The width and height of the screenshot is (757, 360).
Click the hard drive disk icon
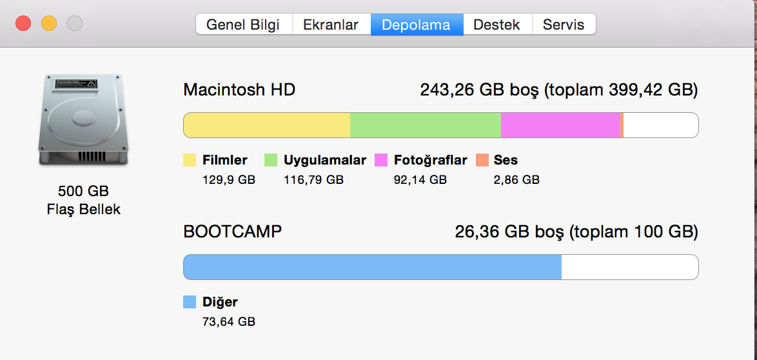click(x=84, y=120)
